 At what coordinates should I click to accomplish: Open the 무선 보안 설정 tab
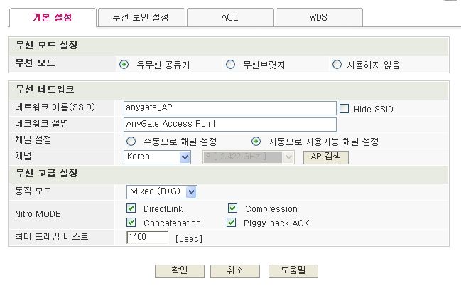142,17
